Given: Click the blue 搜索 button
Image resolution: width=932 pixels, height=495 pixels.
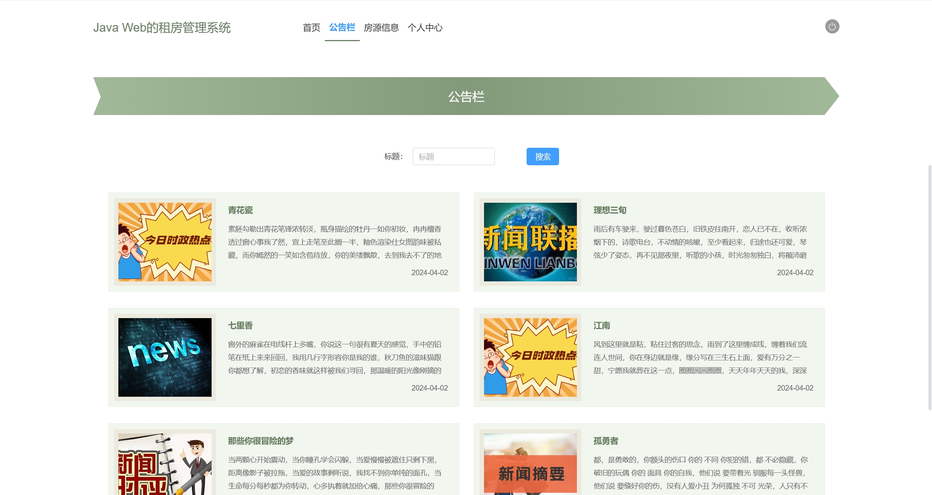Looking at the screenshot, I should click(542, 157).
